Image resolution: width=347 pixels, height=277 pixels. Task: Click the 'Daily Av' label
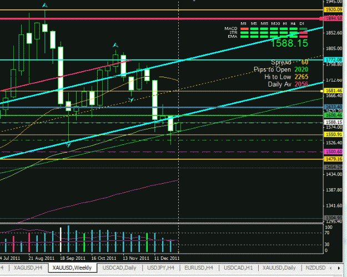pyautogui.click(x=279, y=84)
